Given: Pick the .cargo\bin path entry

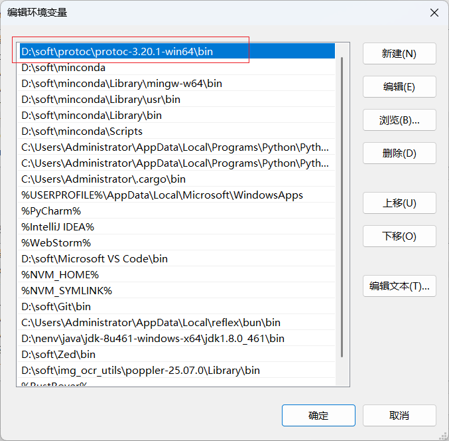Looking at the screenshot, I should click(103, 179).
